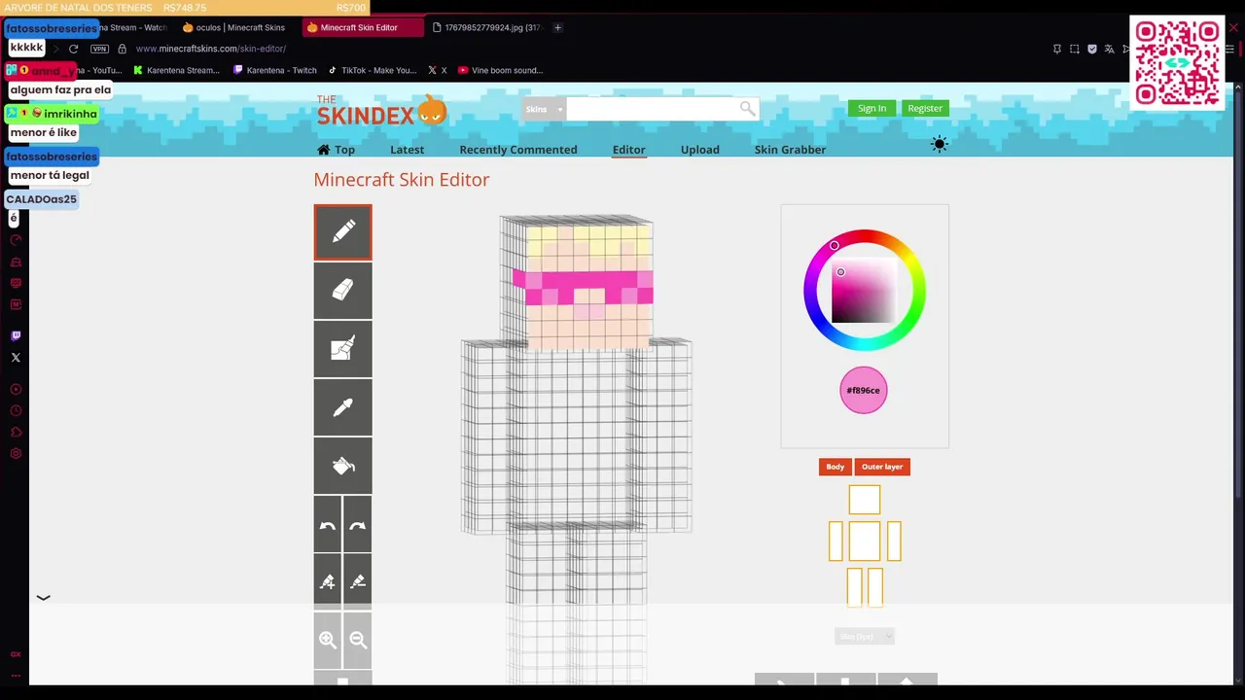Click the search magnifier icon

click(747, 109)
